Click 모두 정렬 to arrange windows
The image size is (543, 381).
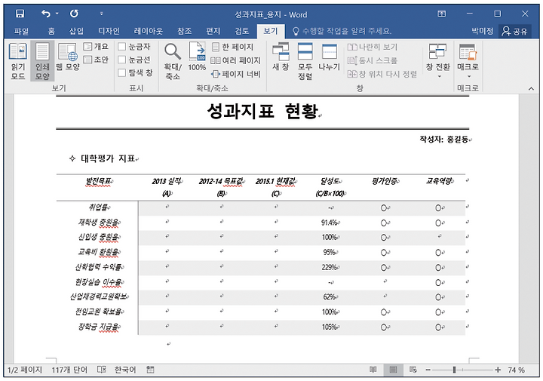pos(305,61)
